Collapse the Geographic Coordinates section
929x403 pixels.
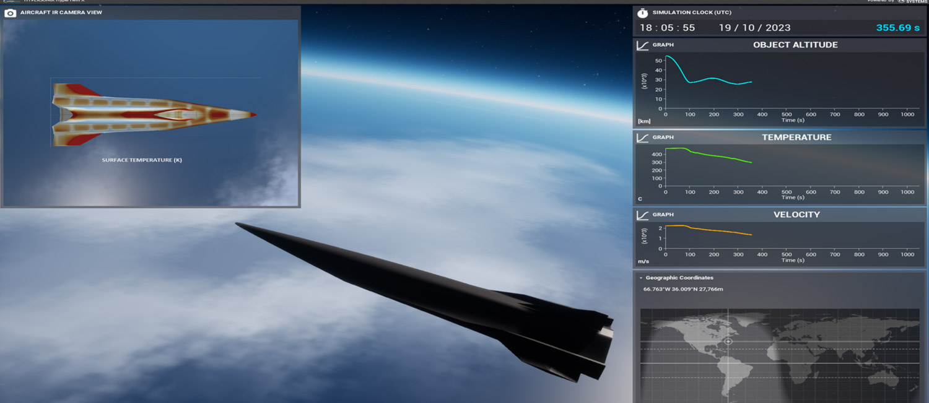click(x=641, y=278)
